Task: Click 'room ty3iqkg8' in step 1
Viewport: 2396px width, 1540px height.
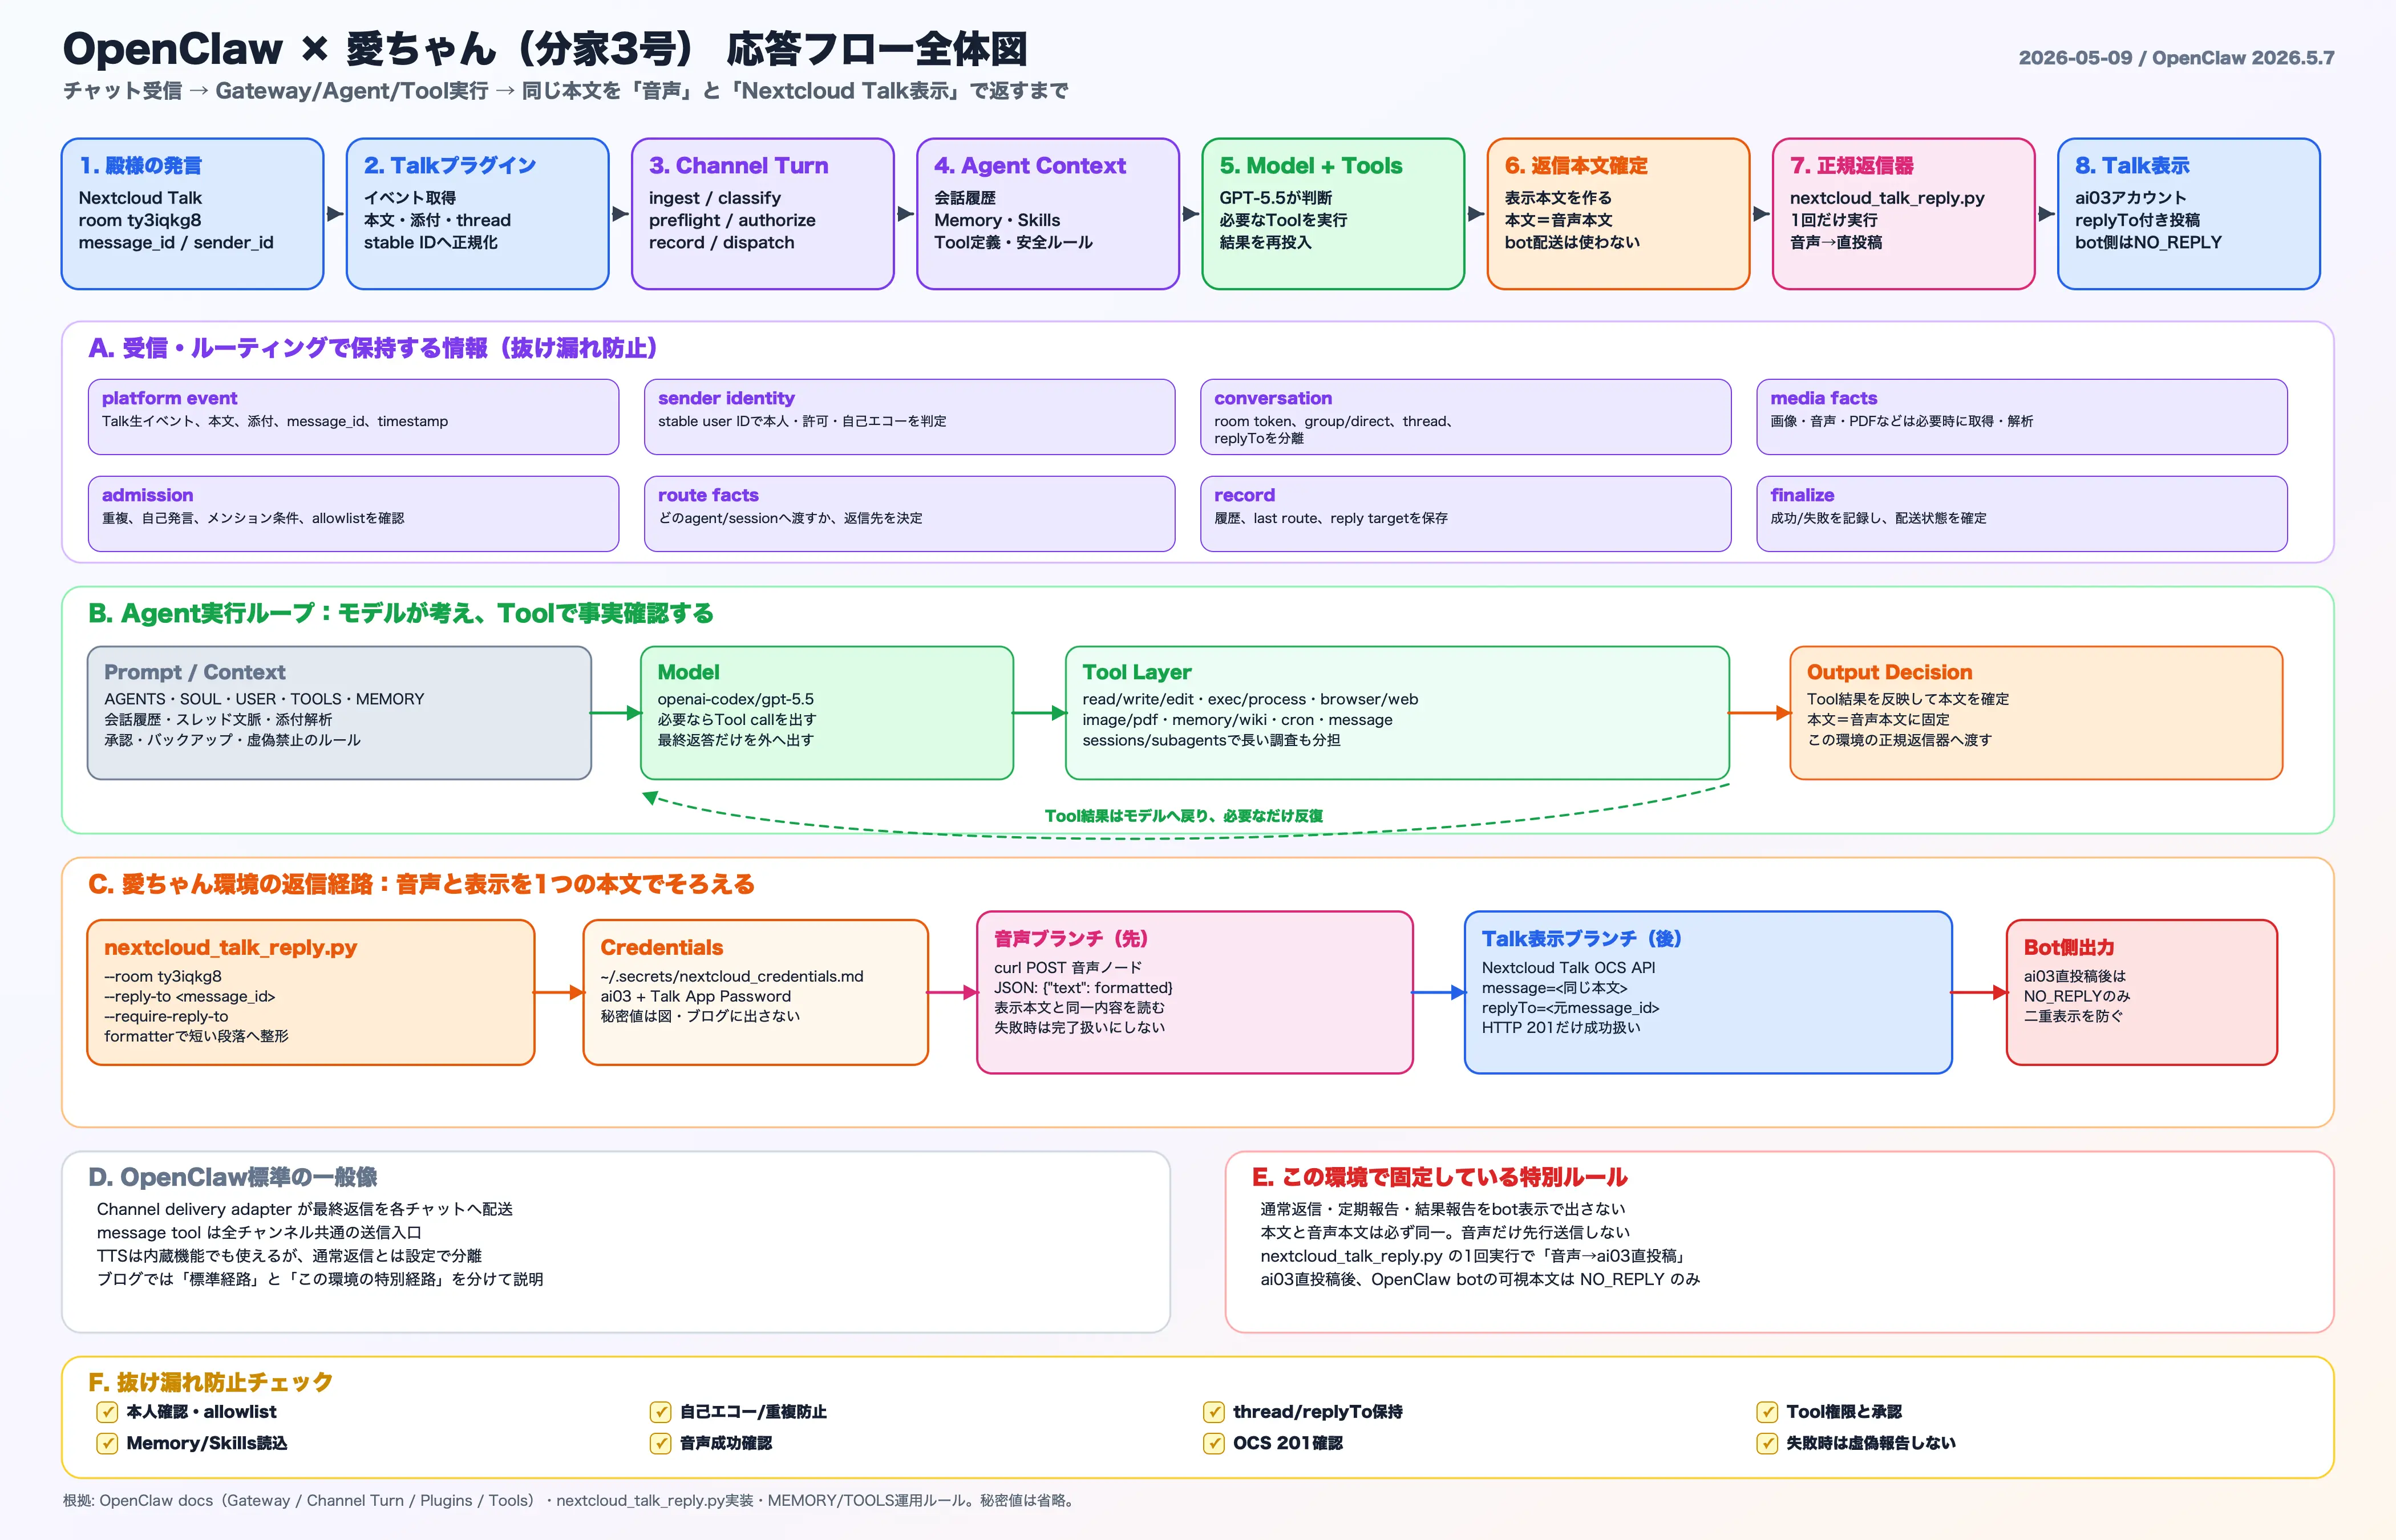Action: point(140,220)
